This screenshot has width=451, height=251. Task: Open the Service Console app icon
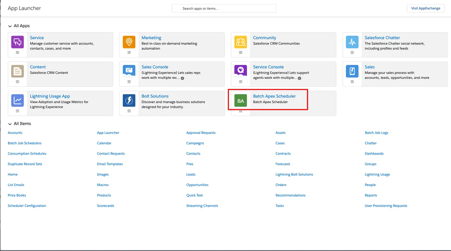(x=241, y=71)
